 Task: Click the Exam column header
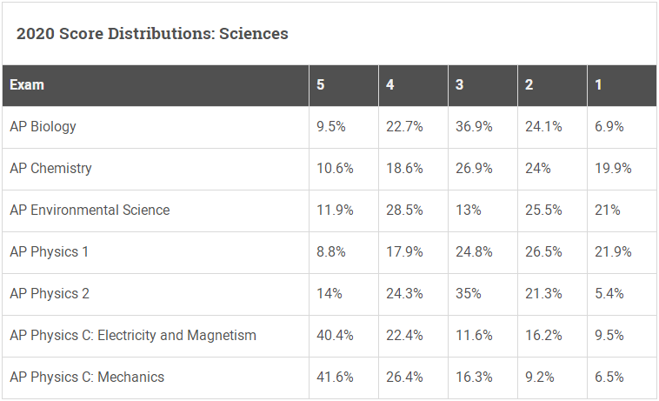coord(27,85)
